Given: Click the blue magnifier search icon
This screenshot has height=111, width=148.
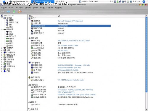Looking at the screenshot, I should pos(144,1).
